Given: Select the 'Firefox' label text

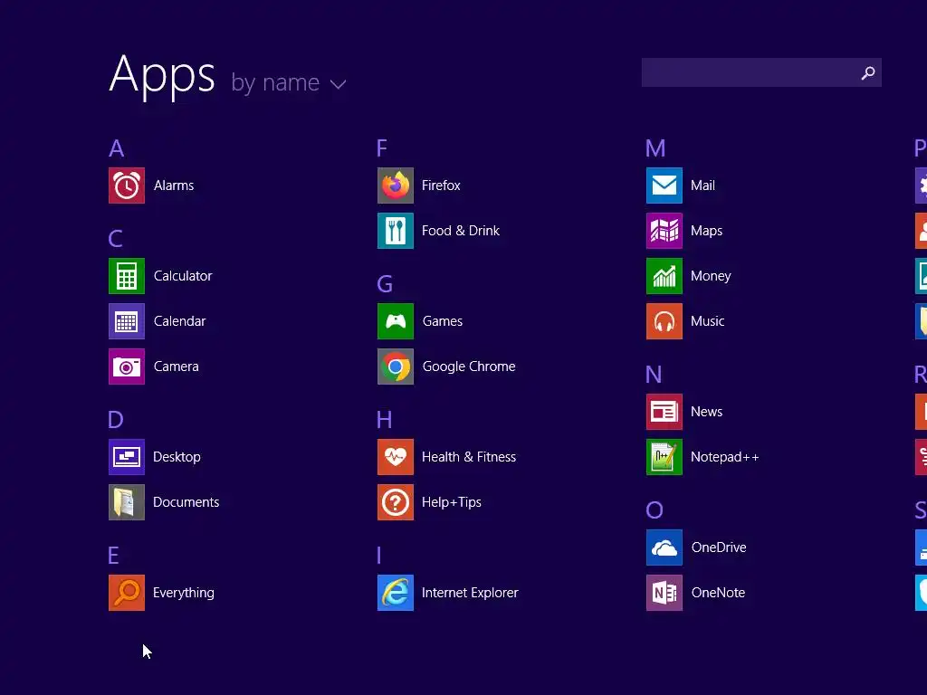Looking at the screenshot, I should coord(441,186).
